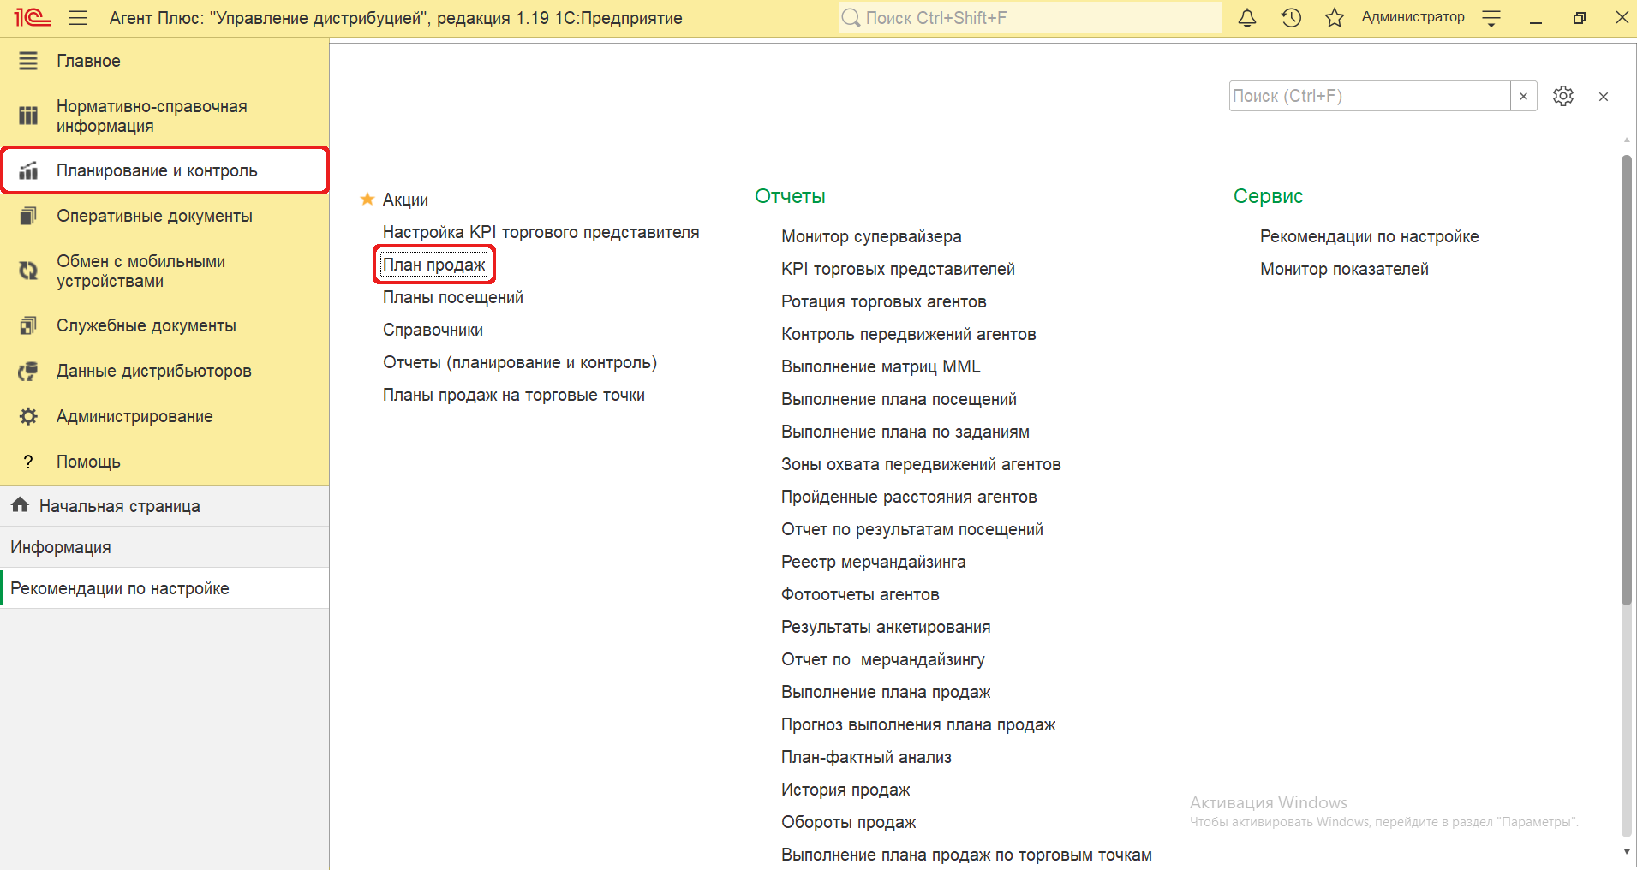This screenshot has width=1637, height=870.
Task: Open Монитор показателей under Сервис
Action: click(1343, 269)
